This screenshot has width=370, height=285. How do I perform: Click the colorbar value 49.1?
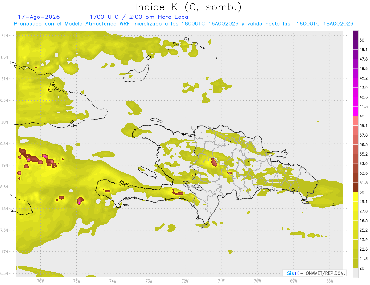(x=364, y=49)
